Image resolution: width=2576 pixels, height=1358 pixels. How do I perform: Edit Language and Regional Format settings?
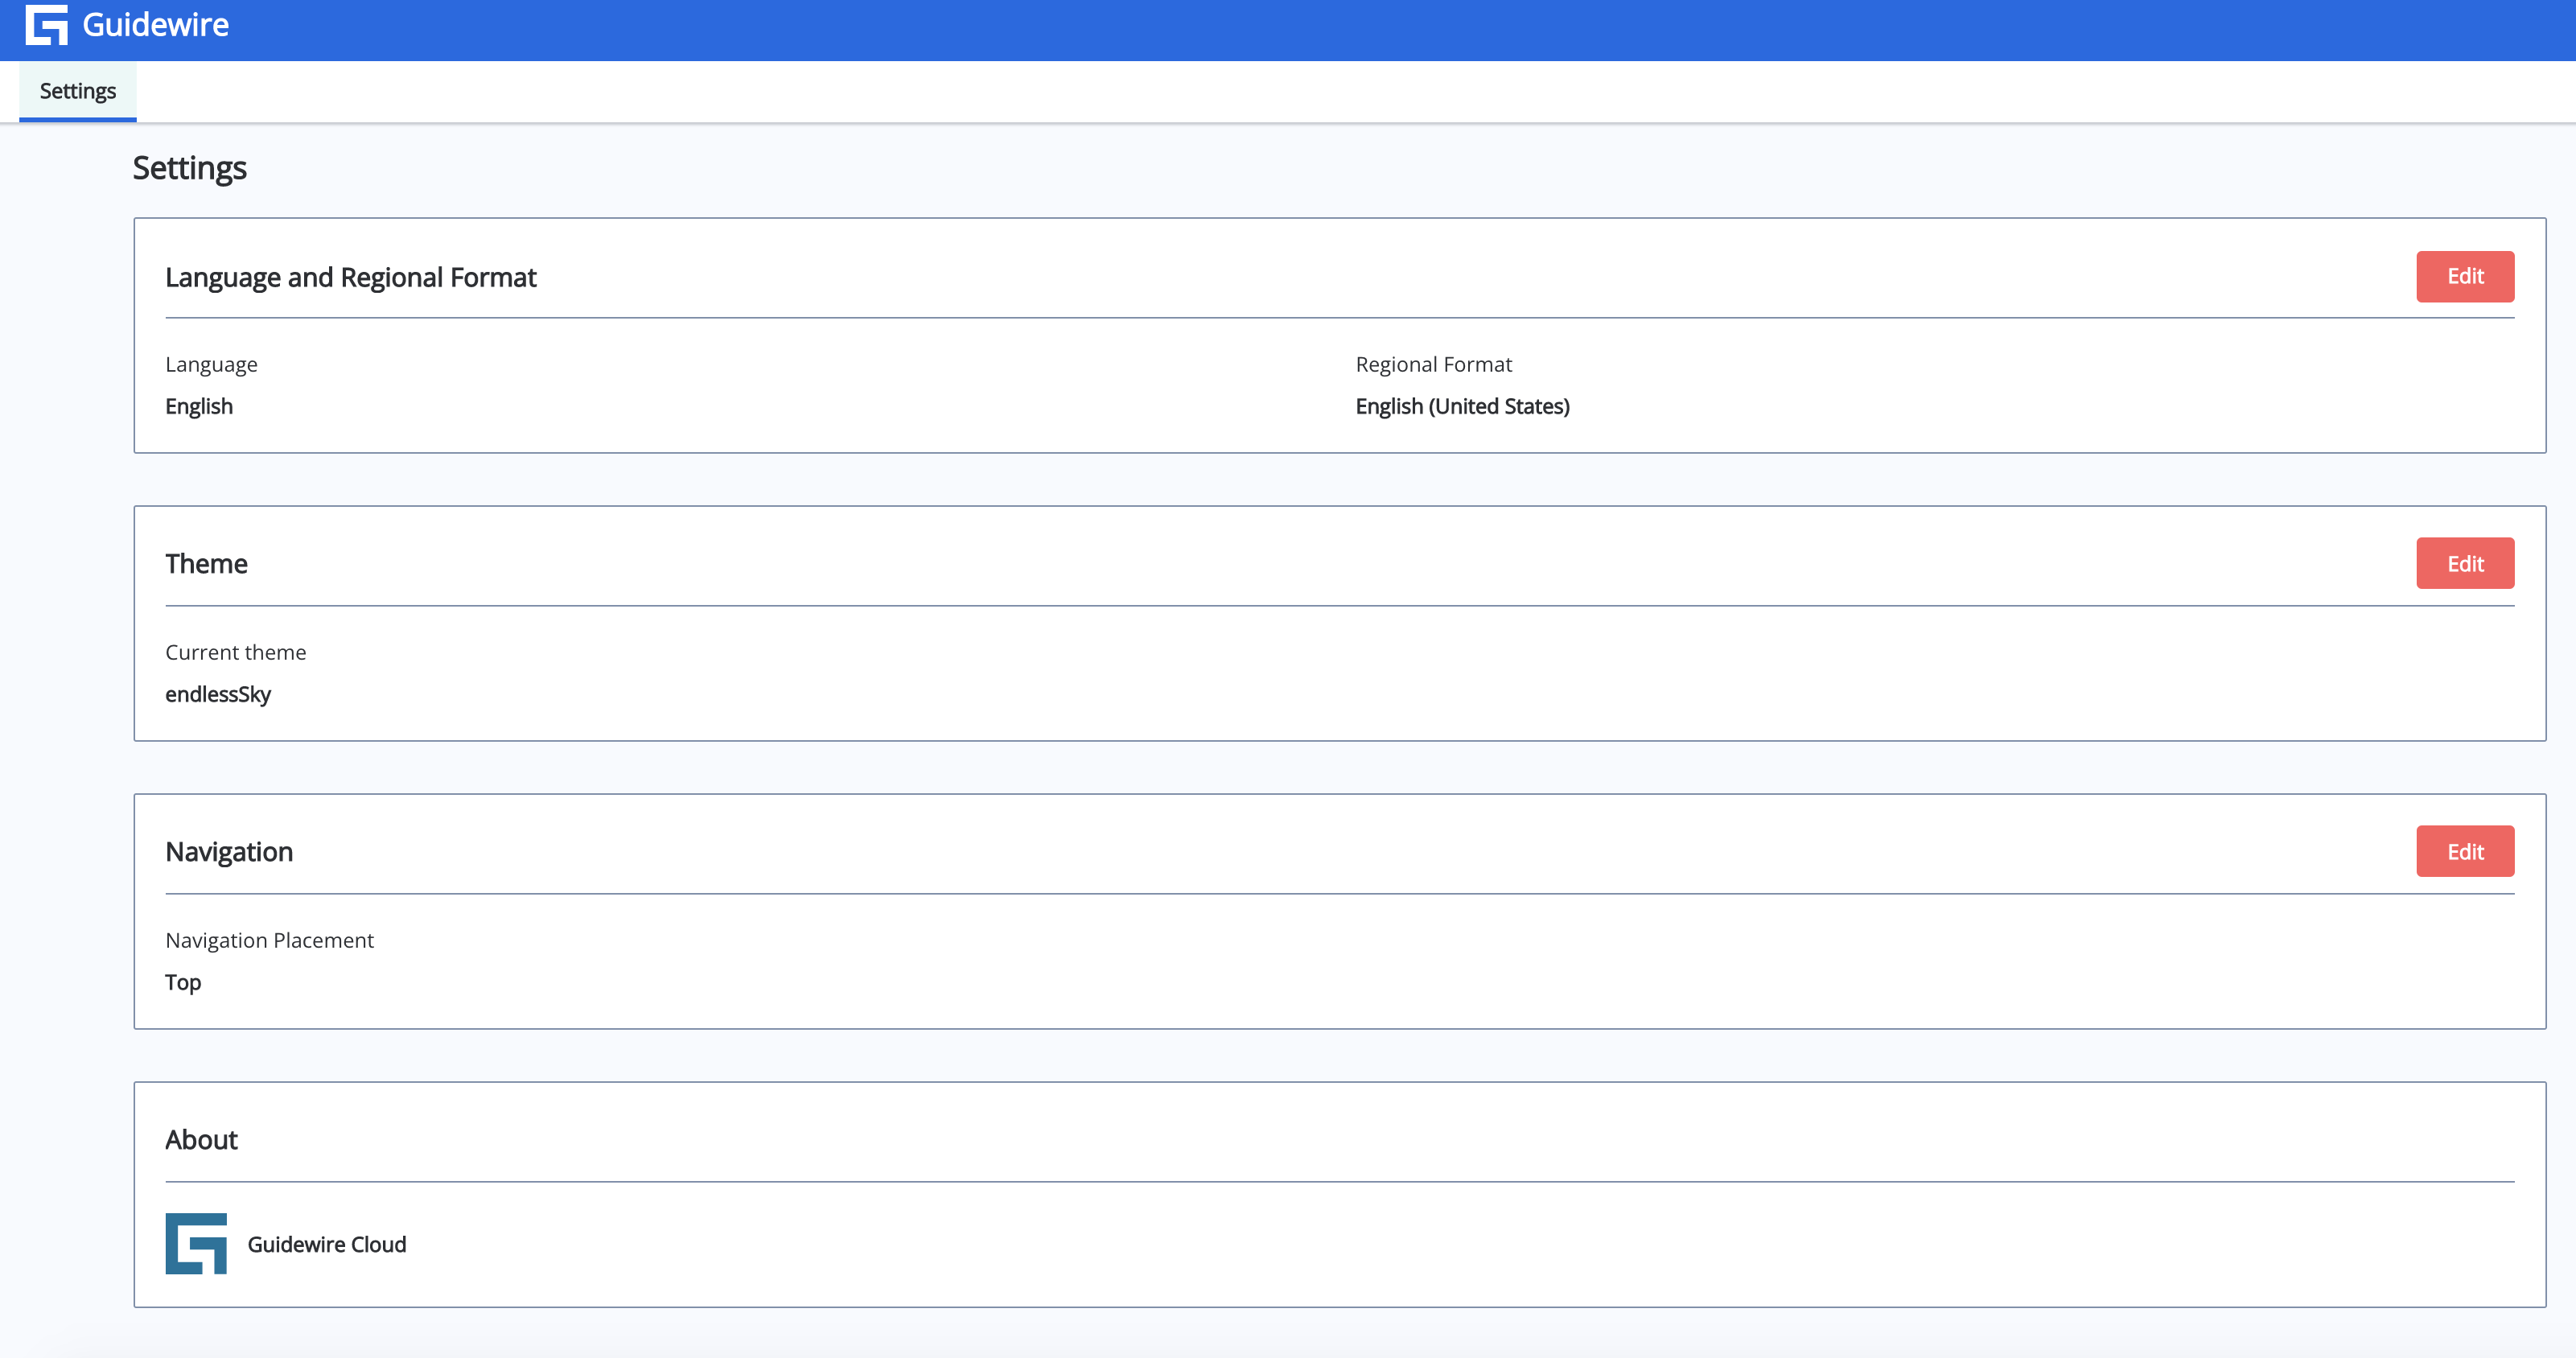pos(2465,276)
